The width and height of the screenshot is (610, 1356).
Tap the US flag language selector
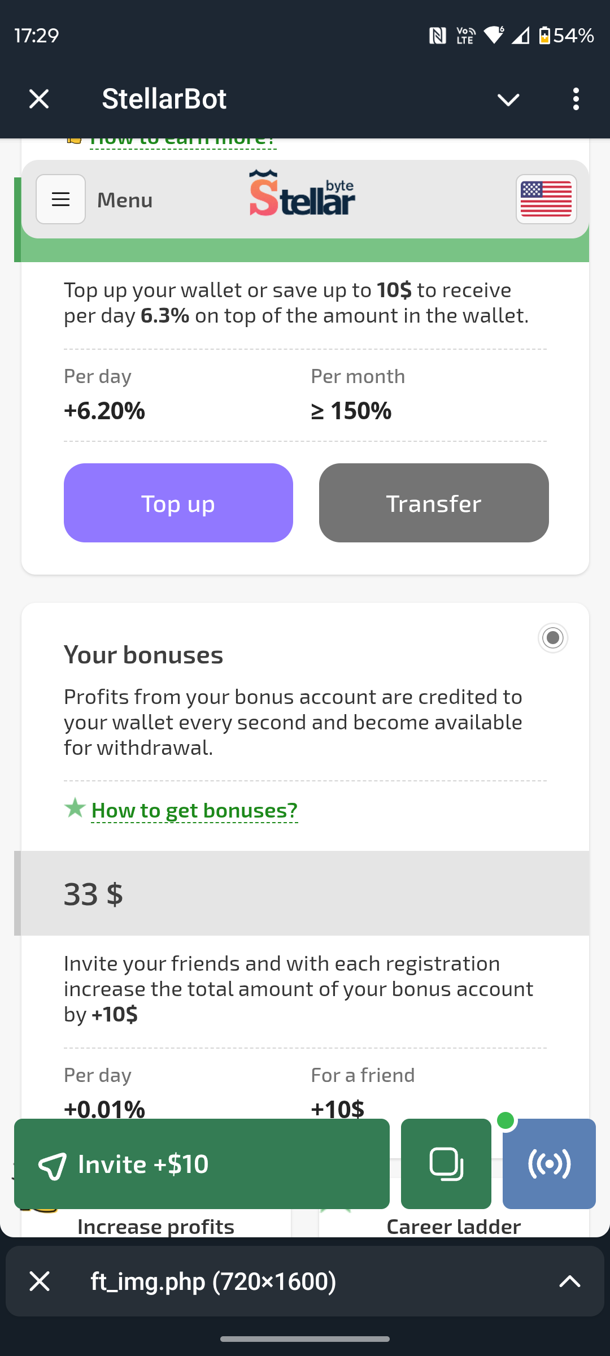tap(546, 199)
